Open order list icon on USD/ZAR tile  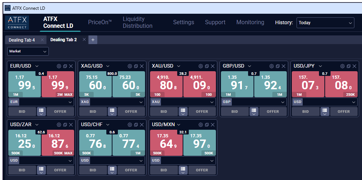point(41,169)
